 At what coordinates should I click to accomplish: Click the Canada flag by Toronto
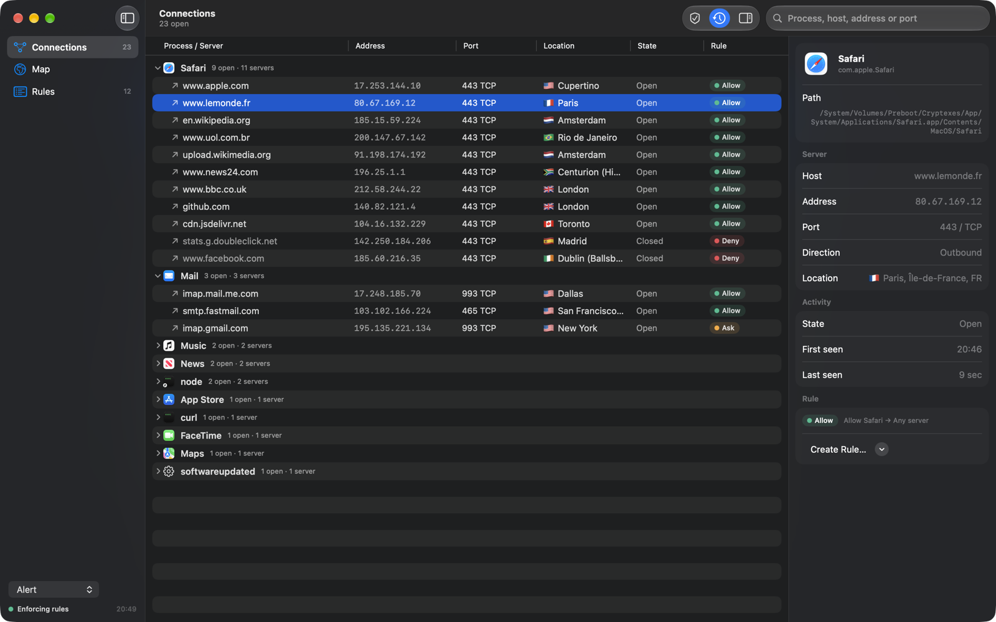(x=548, y=224)
